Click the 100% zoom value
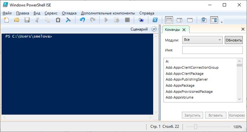This screenshot has height=132, width=247. 237,127
